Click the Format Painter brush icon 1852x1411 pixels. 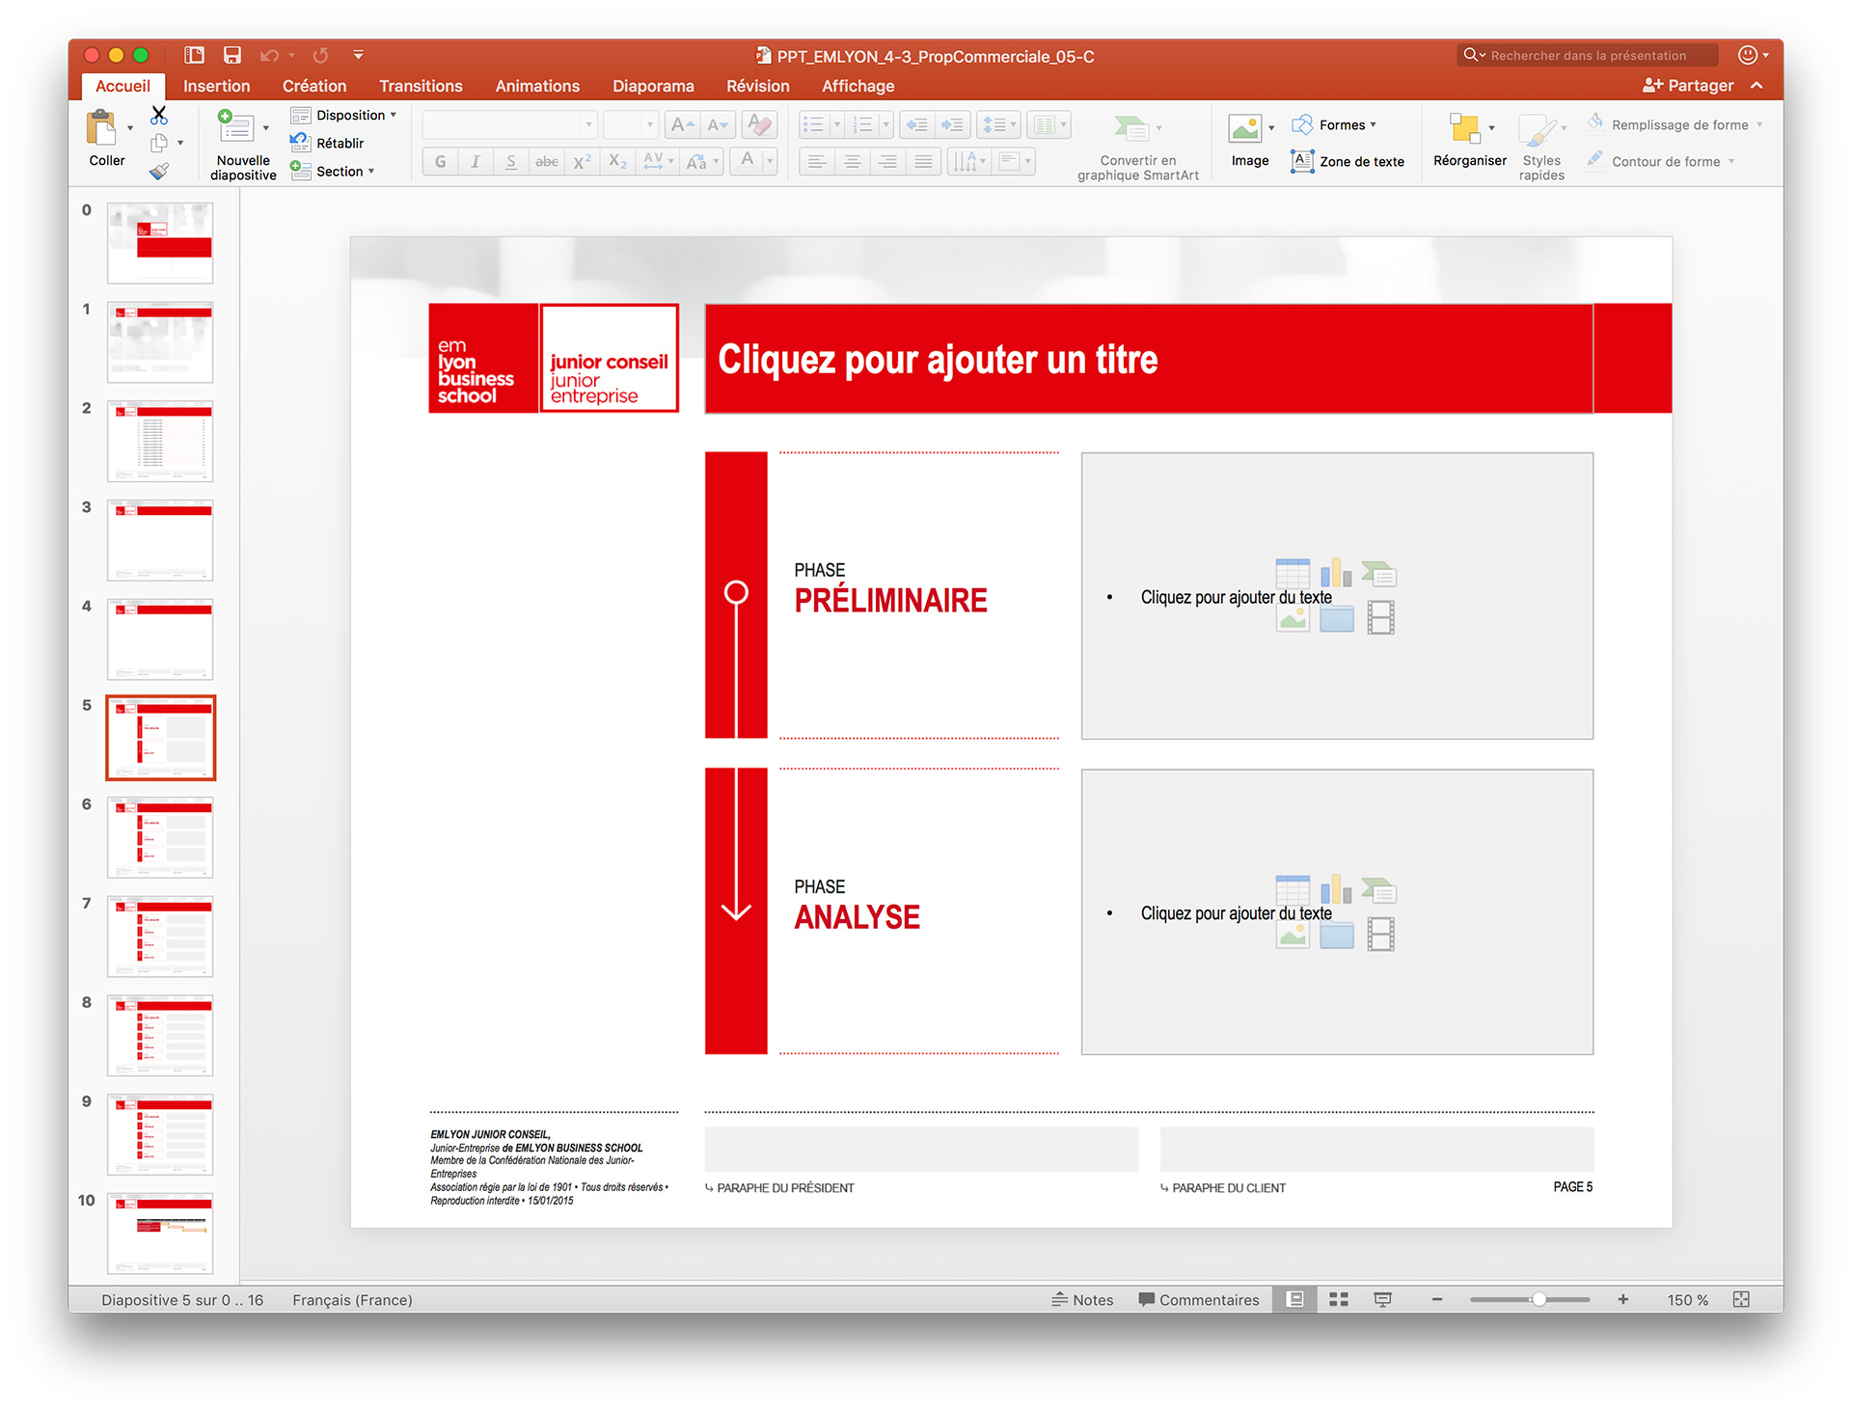[159, 172]
